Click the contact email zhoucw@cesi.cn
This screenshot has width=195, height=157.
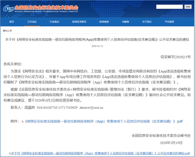[91, 107]
